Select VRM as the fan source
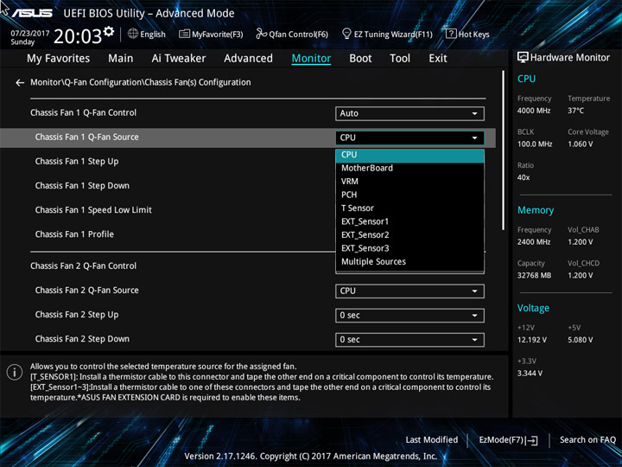 tap(409, 182)
